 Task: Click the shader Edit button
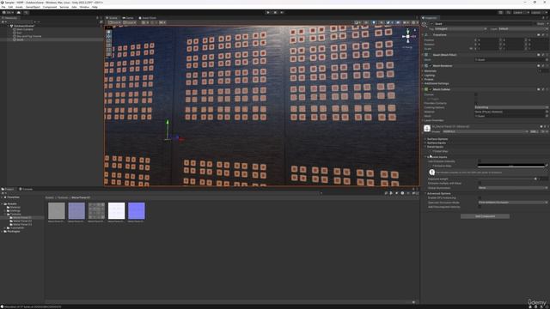pyautogui.click(x=534, y=131)
